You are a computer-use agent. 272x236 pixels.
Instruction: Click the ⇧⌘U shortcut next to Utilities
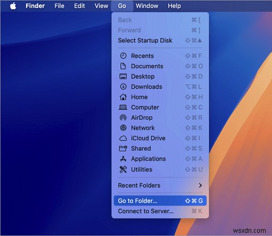(x=194, y=169)
